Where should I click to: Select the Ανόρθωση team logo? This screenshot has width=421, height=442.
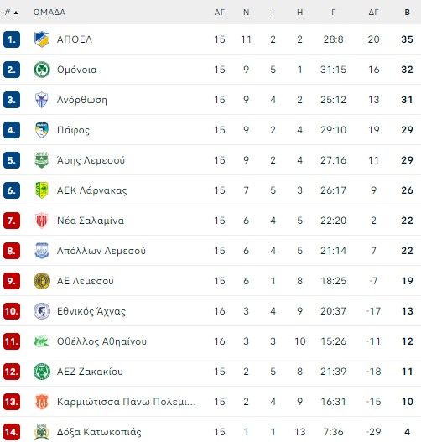[42, 100]
